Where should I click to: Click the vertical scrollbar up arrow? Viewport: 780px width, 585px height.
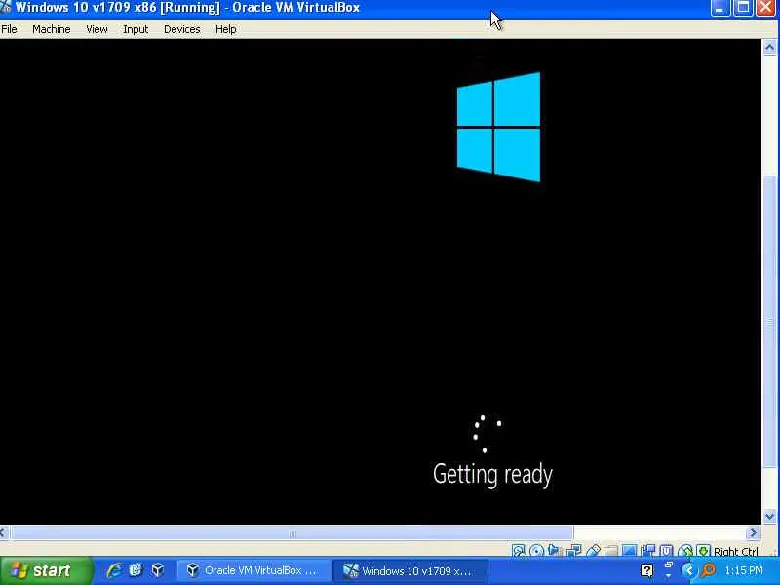point(769,48)
